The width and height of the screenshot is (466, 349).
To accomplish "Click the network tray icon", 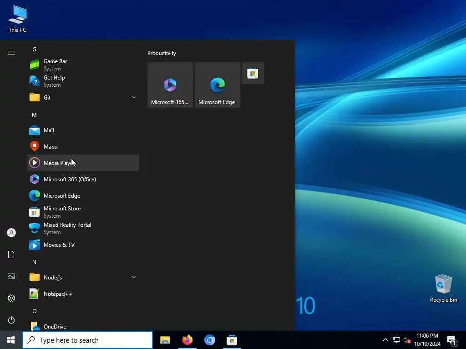I will click(x=396, y=340).
